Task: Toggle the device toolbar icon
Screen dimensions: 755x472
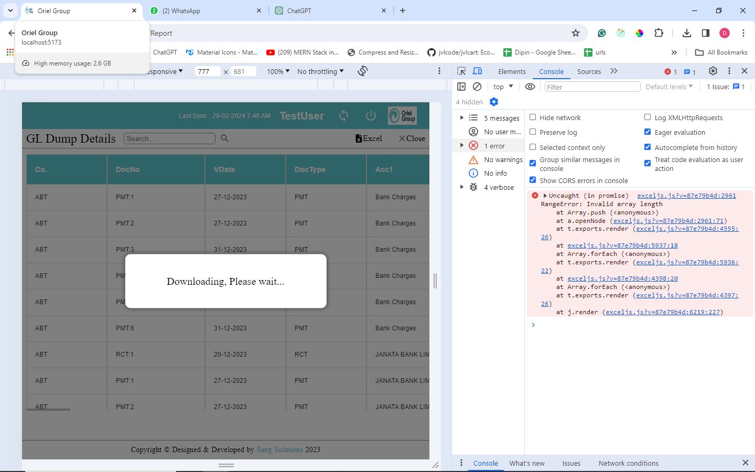Action: pos(477,71)
